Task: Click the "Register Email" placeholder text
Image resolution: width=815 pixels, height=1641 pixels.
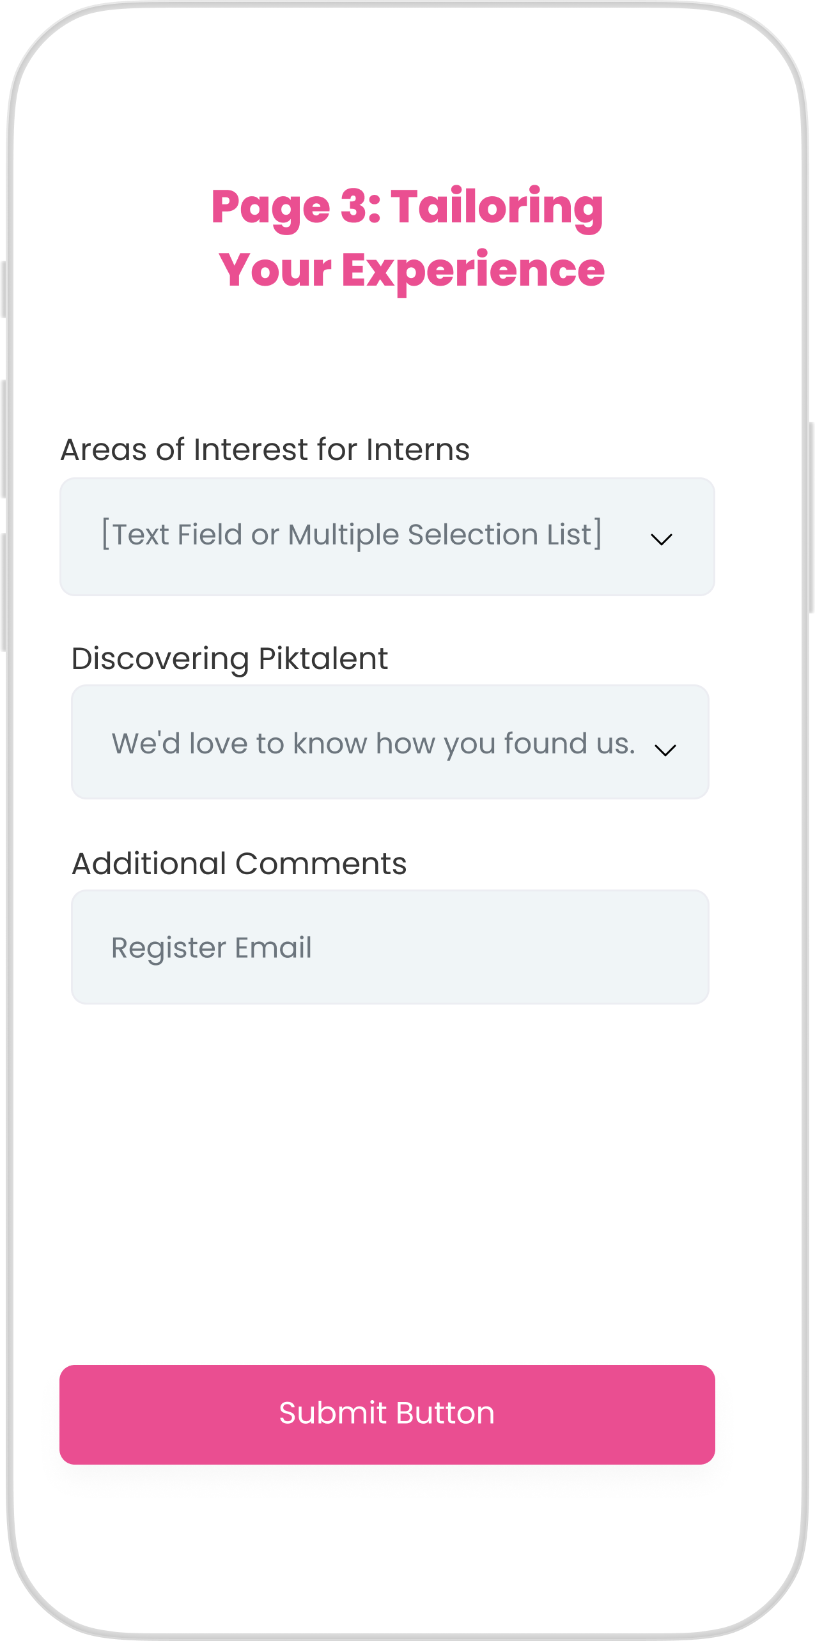Action: click(212, 948)
